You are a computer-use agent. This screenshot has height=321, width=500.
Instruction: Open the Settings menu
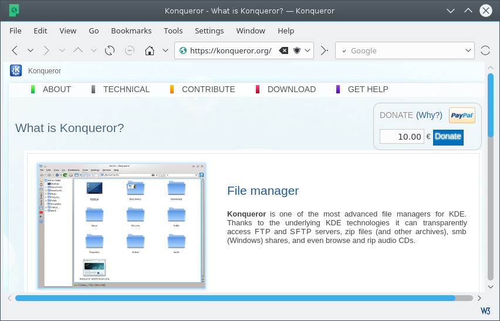(209, 31)
